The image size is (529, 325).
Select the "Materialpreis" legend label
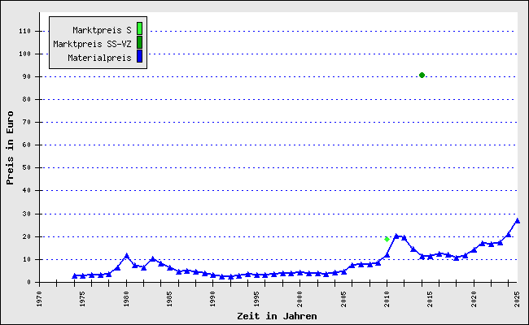point(102,58)
